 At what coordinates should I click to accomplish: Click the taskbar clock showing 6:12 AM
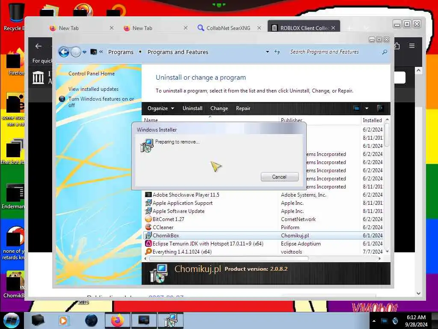(416, 321)
